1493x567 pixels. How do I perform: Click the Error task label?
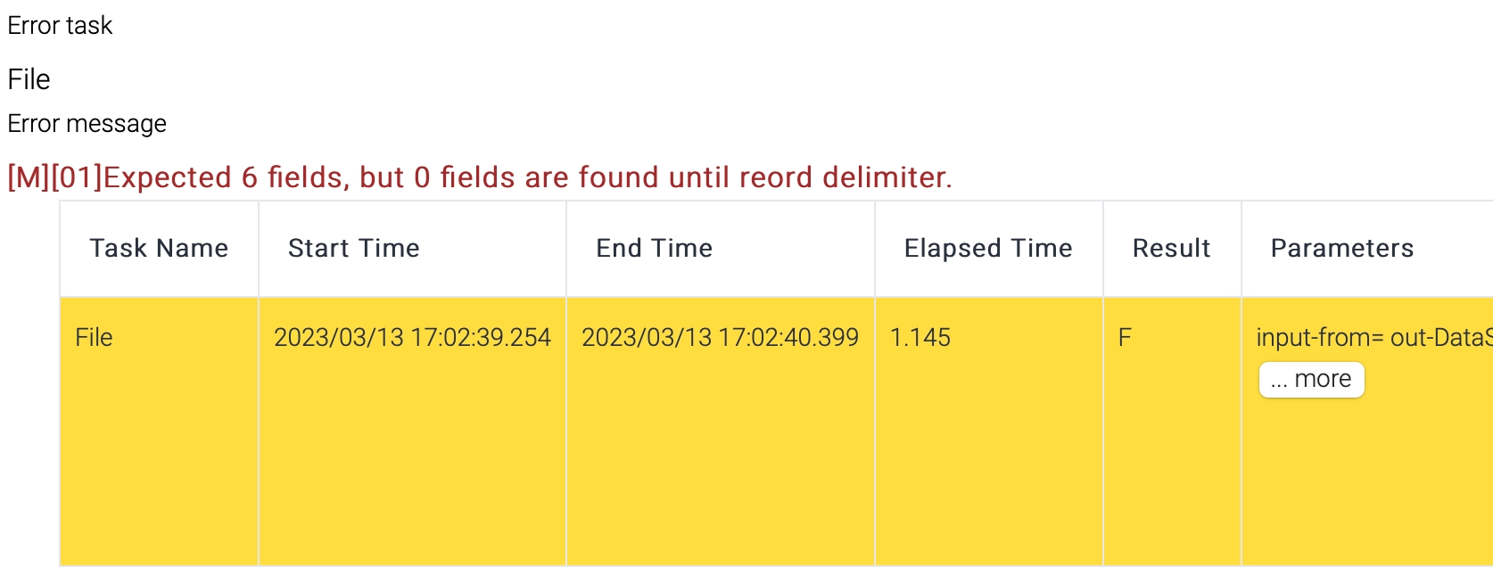60,26
